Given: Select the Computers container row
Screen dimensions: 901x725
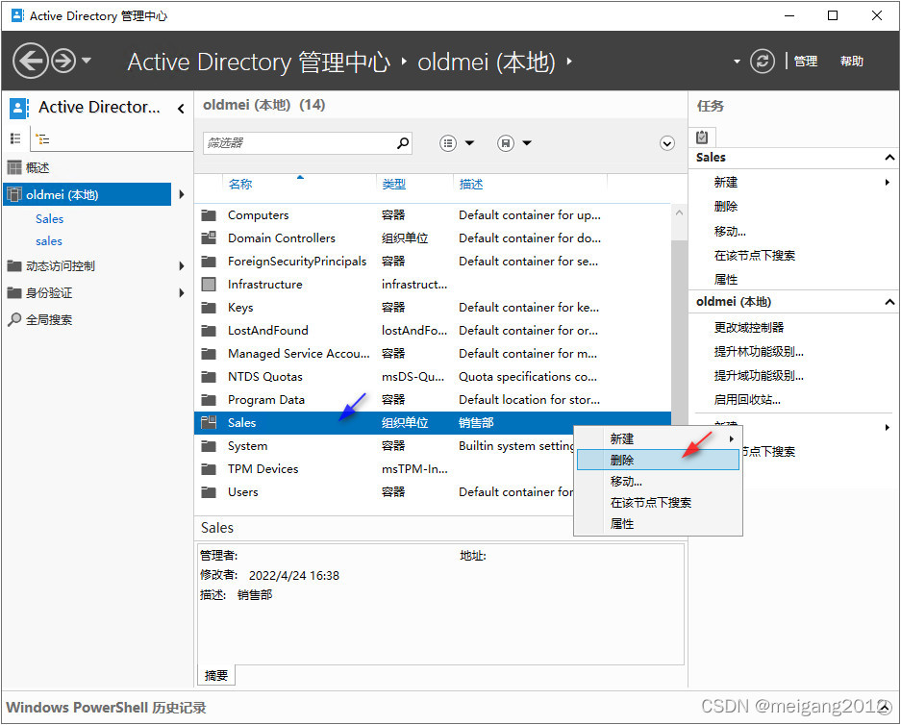Looking at the screenshot, I should click(x=432, y=214).
